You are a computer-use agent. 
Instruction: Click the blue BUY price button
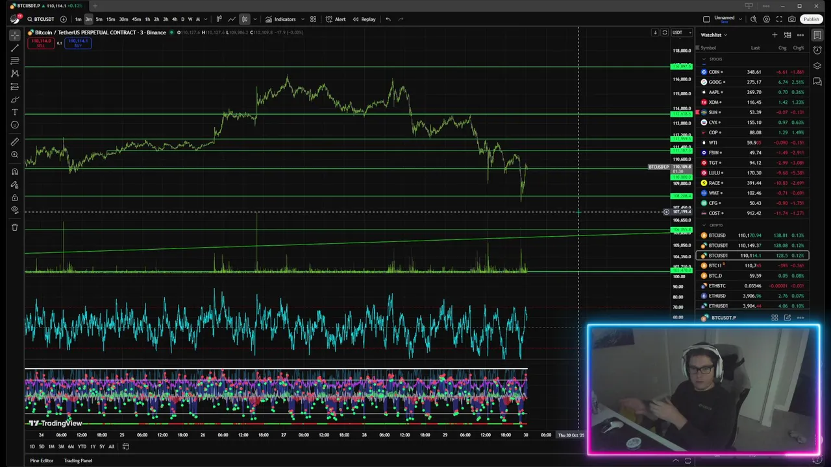coord(79,43)
